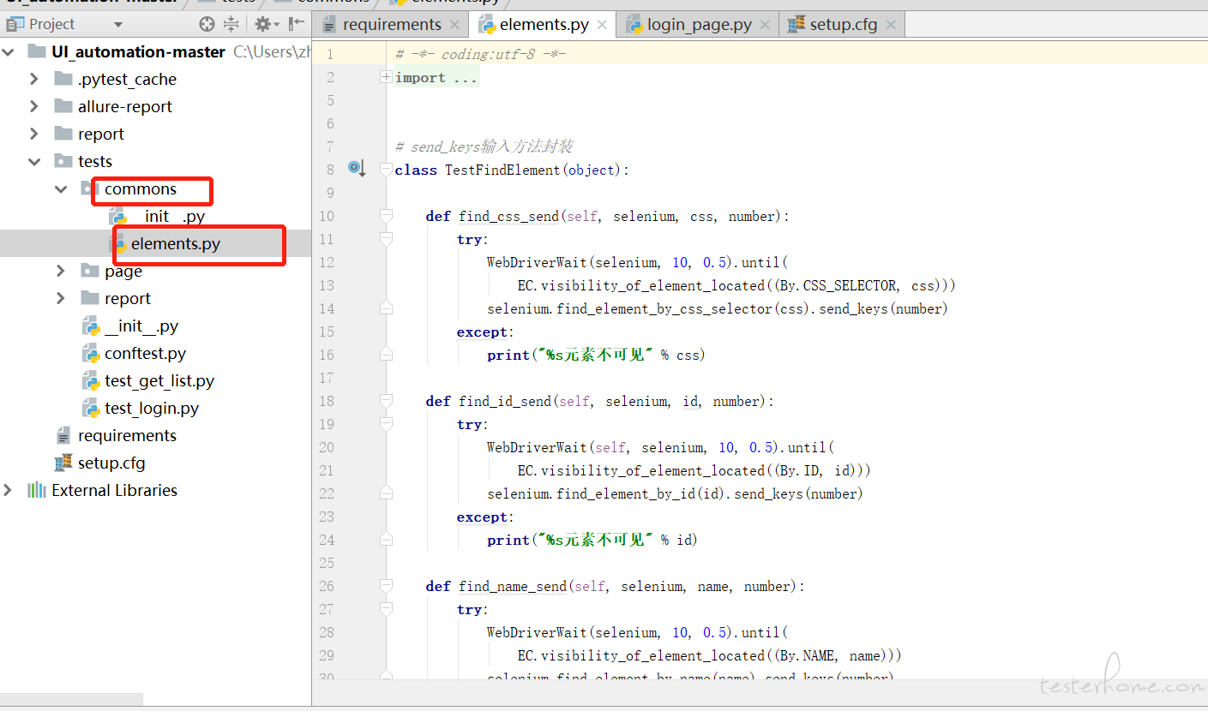Click class name TestFindElement in editor

pos(502,170)
